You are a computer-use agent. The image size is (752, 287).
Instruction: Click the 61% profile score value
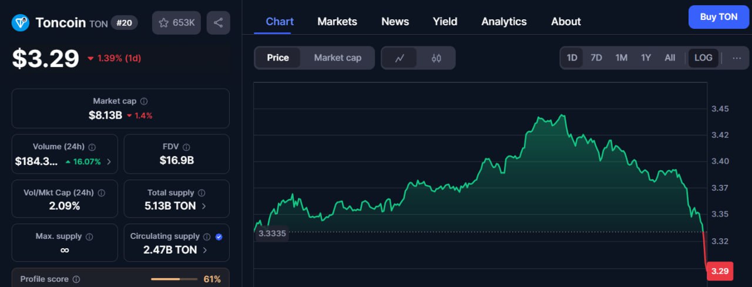coord(212,279)
